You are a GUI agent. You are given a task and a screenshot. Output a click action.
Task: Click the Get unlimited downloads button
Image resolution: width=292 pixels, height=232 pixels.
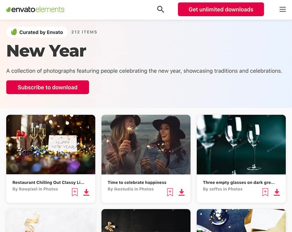(x=221, y=9)
